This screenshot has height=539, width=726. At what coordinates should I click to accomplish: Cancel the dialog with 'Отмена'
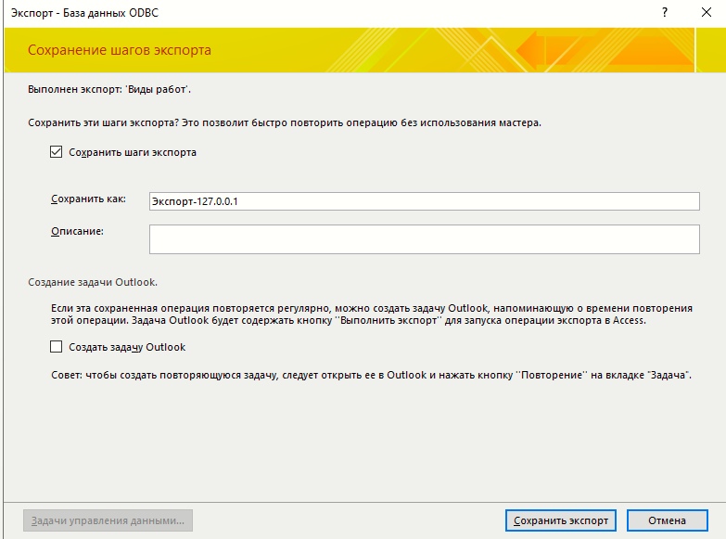668,520
